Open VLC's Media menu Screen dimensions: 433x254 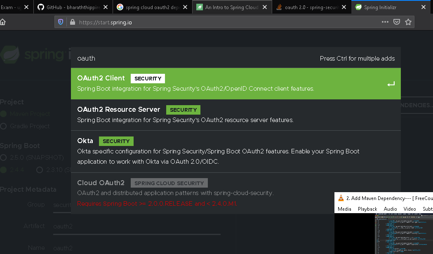coord(344,209)
